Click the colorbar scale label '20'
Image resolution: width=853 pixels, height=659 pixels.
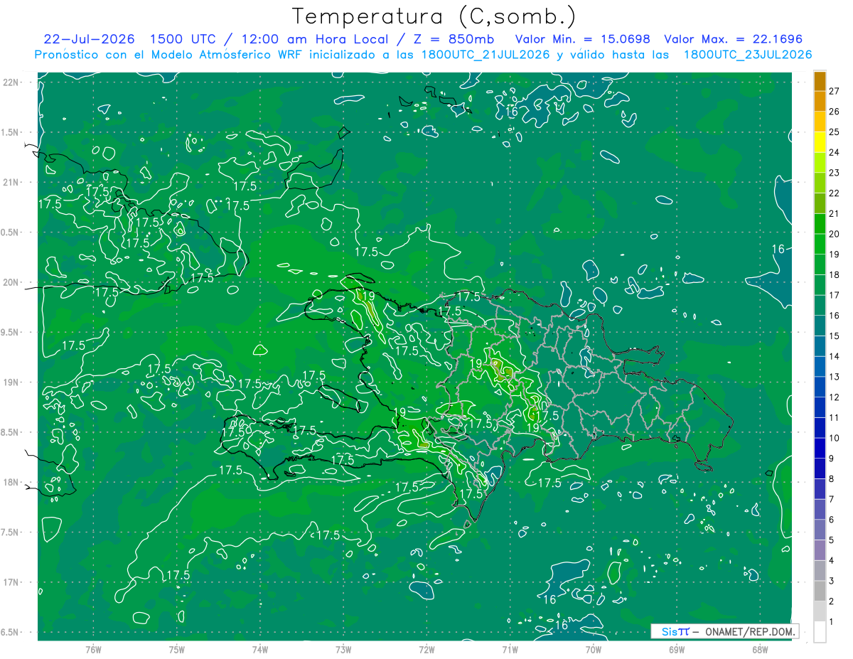[835, 234]
